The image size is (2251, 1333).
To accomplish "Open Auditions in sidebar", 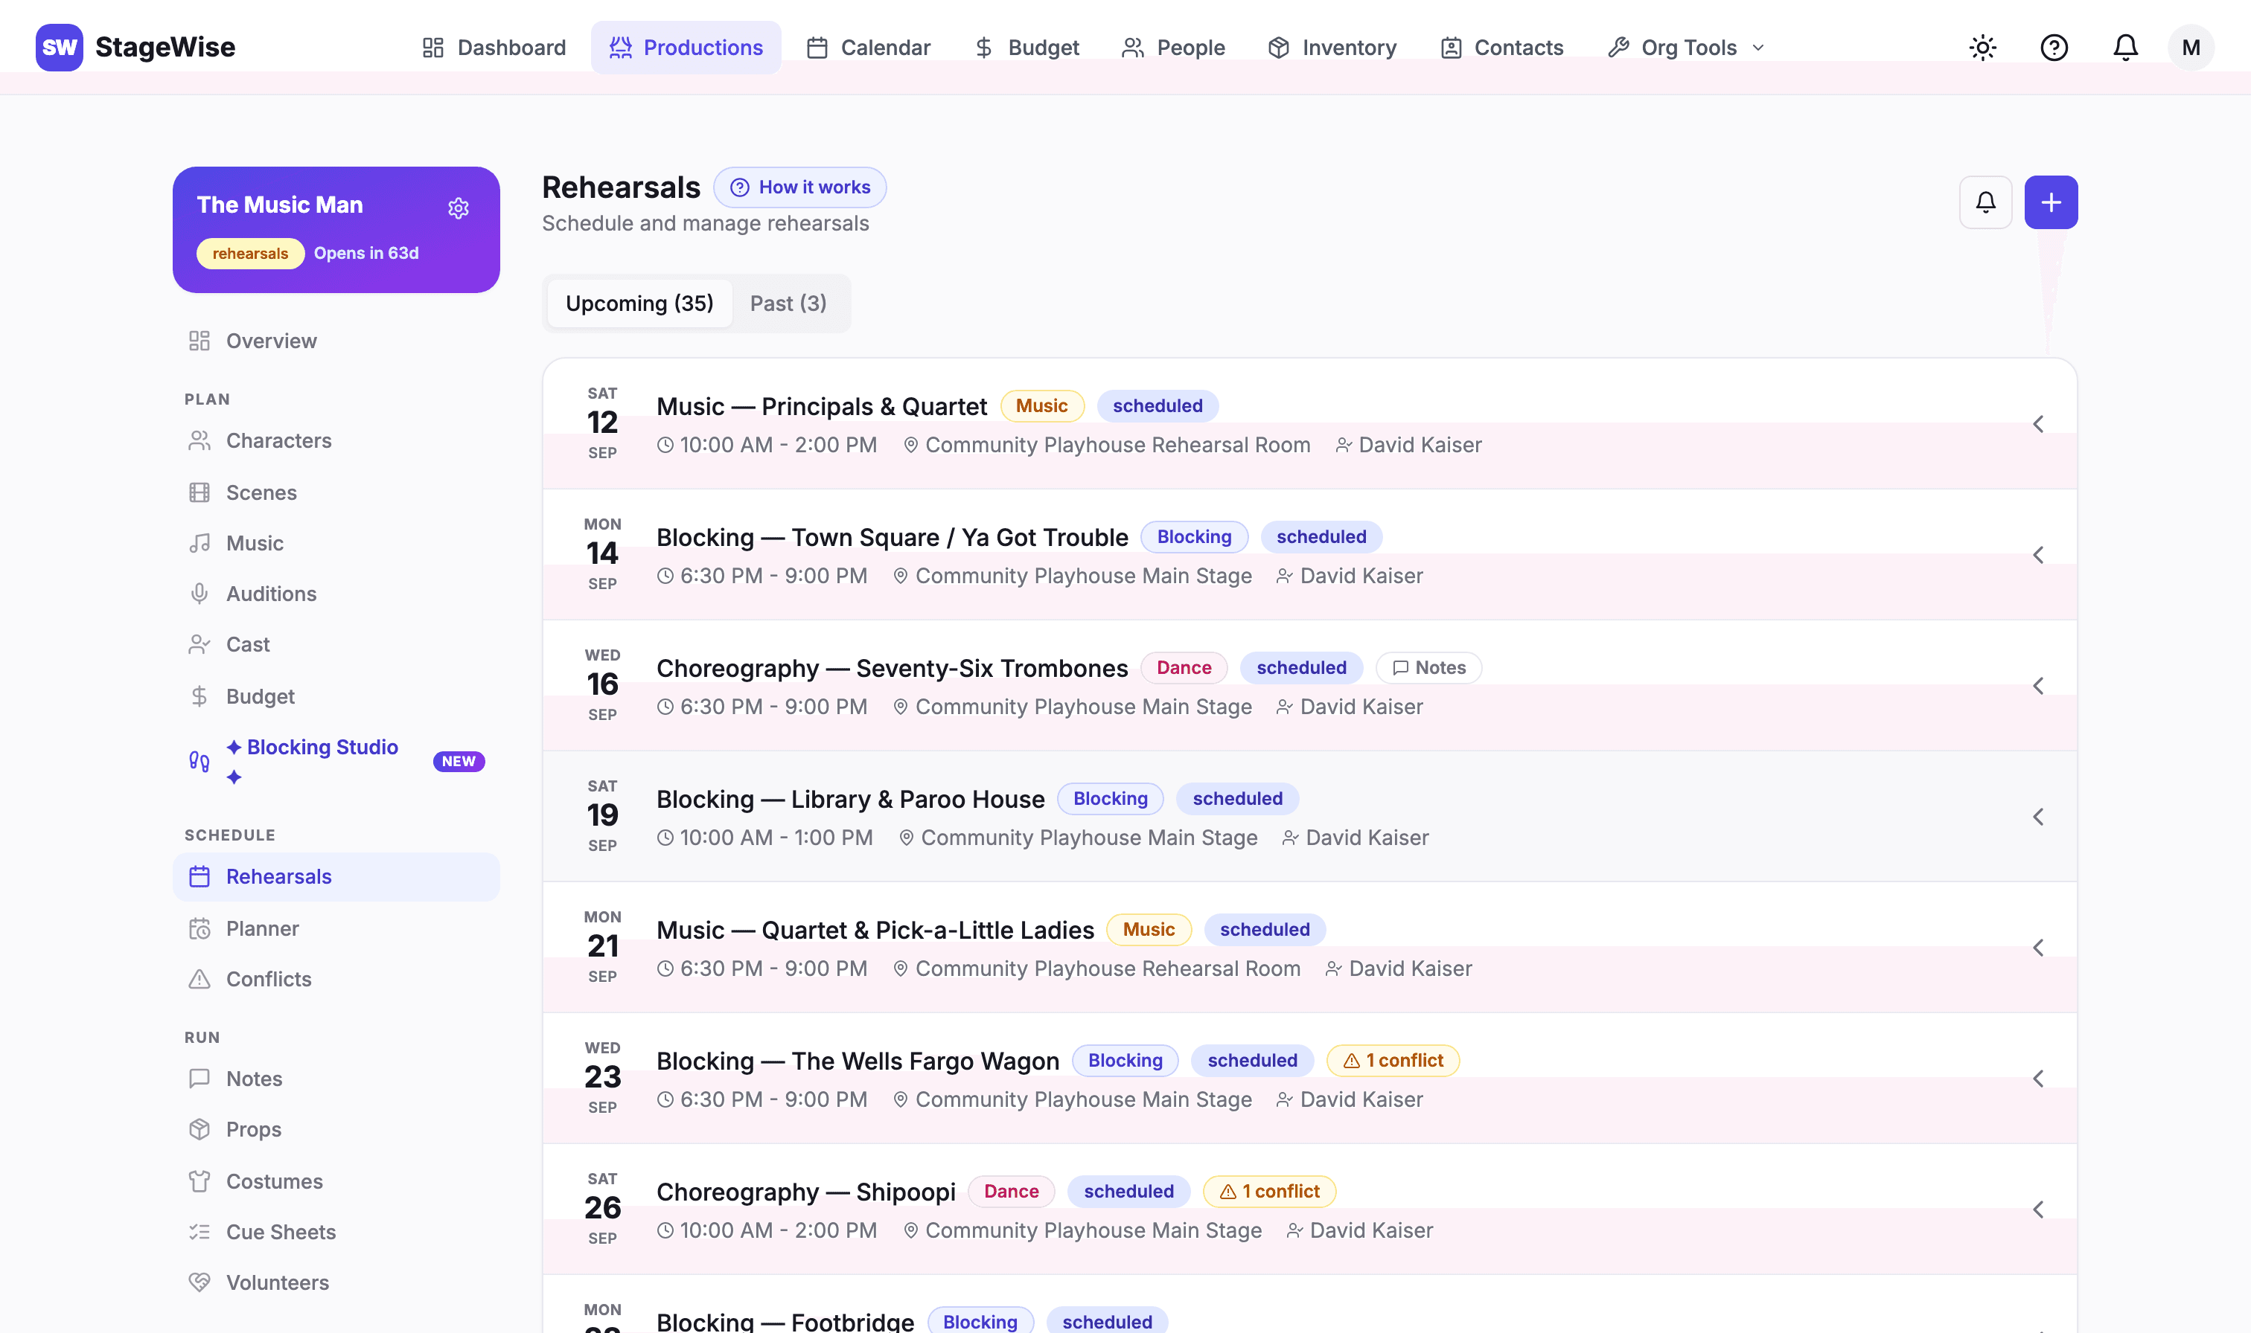I will (336, 594).
